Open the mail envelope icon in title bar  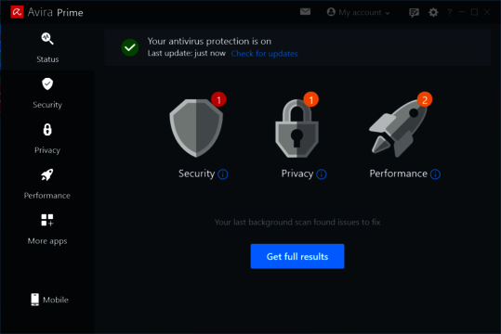point(305,12)
